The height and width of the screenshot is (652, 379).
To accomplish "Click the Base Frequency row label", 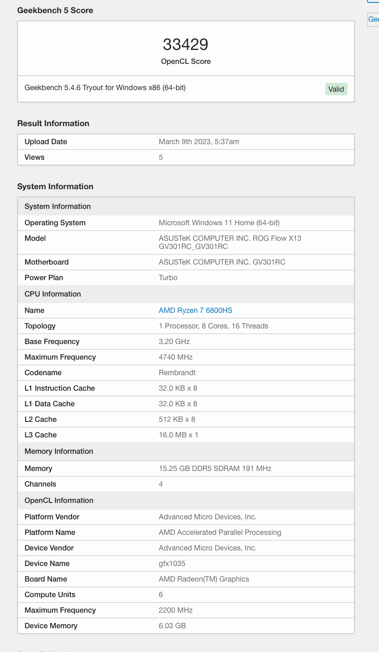I will [x=52, y=342].
